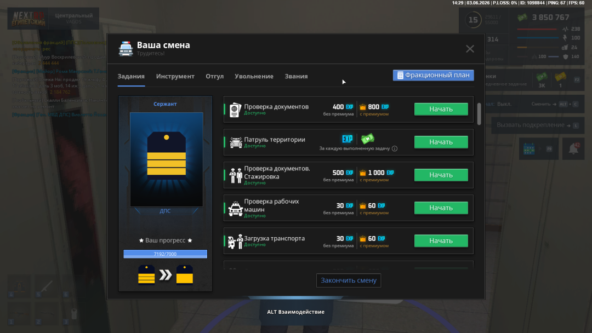This screenshot has height=333, width=592.
Task: Click the Сержант rank title
Action: [165, 104]
